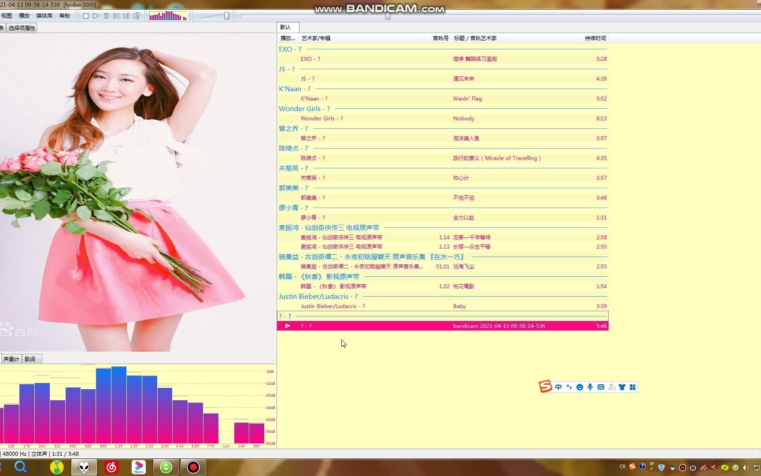Switch to the 声量计 tab

[11, 359]
